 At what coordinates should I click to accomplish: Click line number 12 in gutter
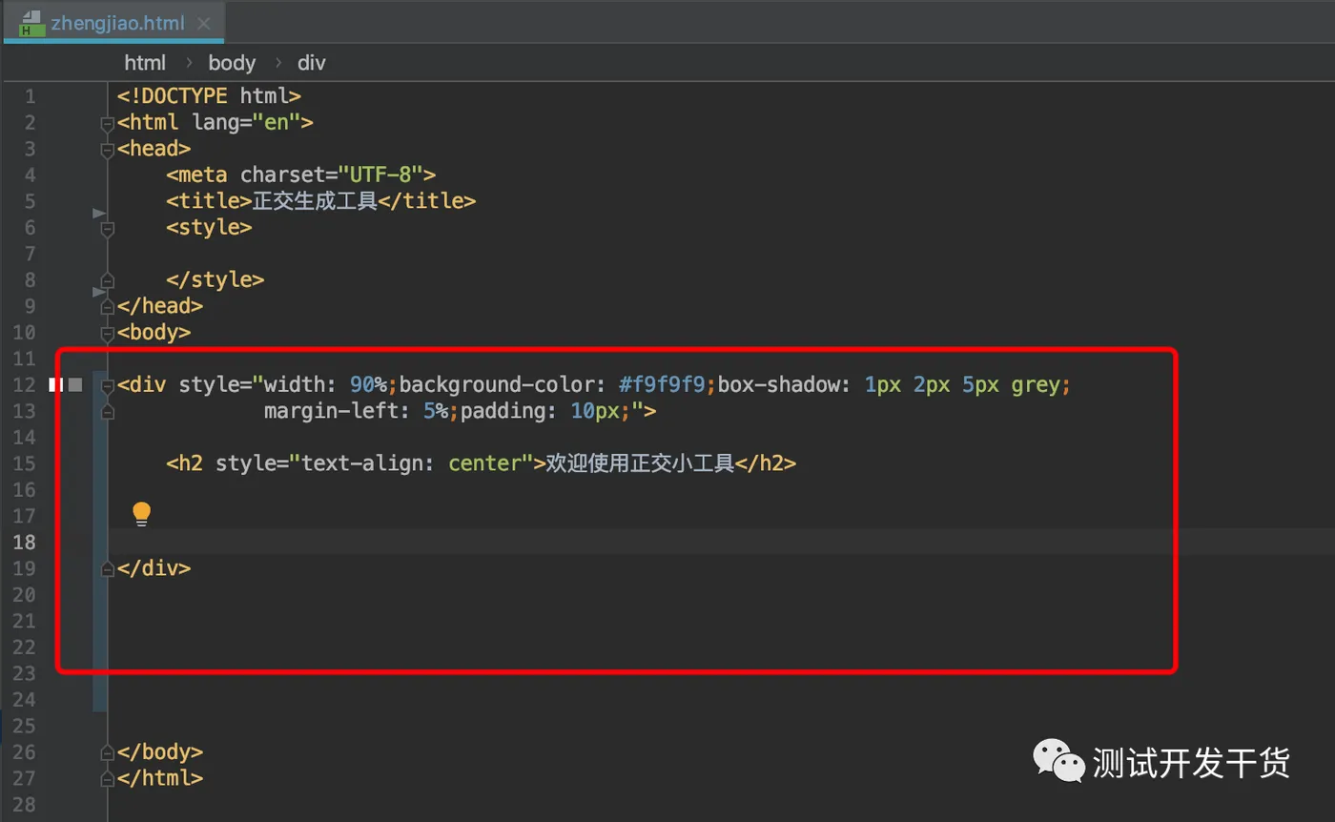pyautogui.click(x=24, y=385)
